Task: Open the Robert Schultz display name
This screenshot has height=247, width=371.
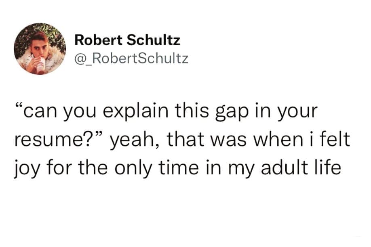Action: point(128,40)
